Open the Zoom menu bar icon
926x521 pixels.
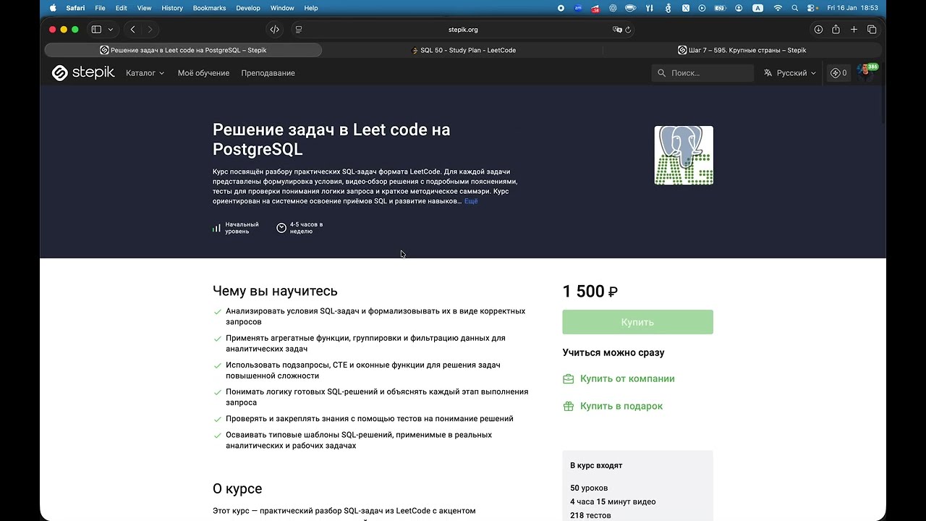click(578, 8)
